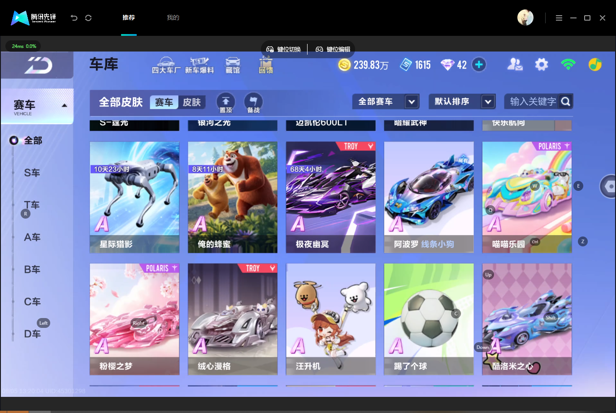Switch to 推荐 tab

(x=129, y=18)
